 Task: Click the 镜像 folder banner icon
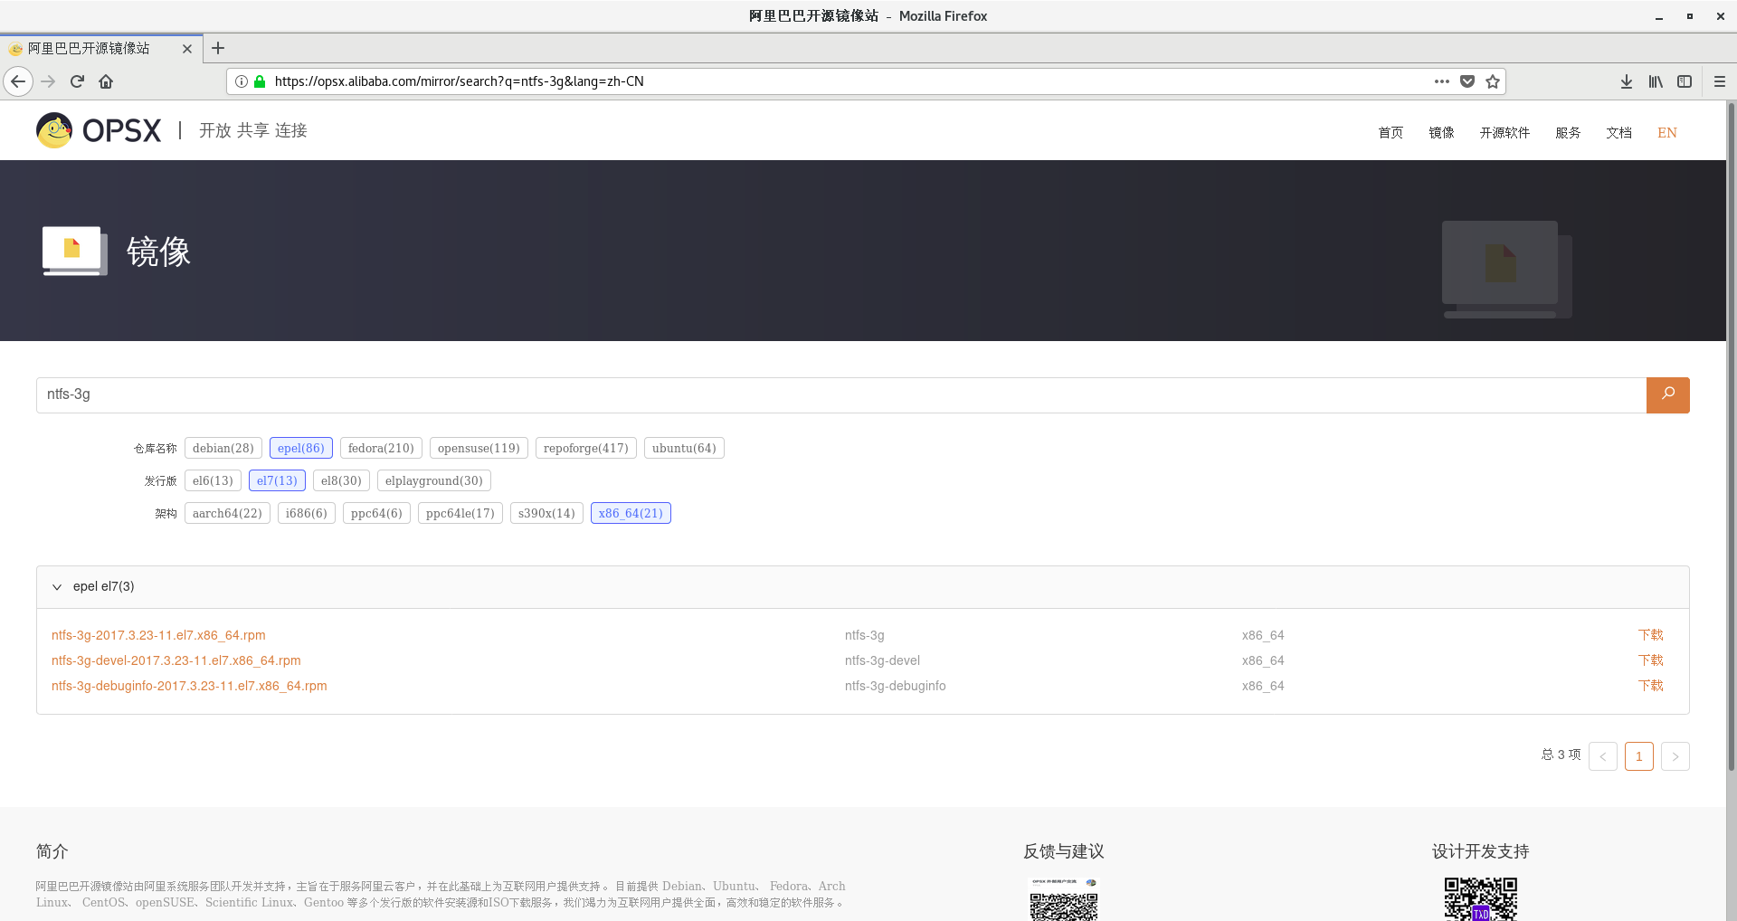tap(74, 251)
